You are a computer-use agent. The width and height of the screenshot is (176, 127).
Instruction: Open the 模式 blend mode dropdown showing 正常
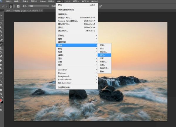pyautogui.click(x=38, y=6)
